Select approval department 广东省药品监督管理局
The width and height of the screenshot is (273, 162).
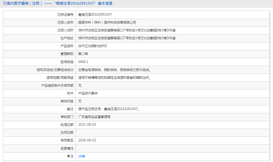(94, 117)
